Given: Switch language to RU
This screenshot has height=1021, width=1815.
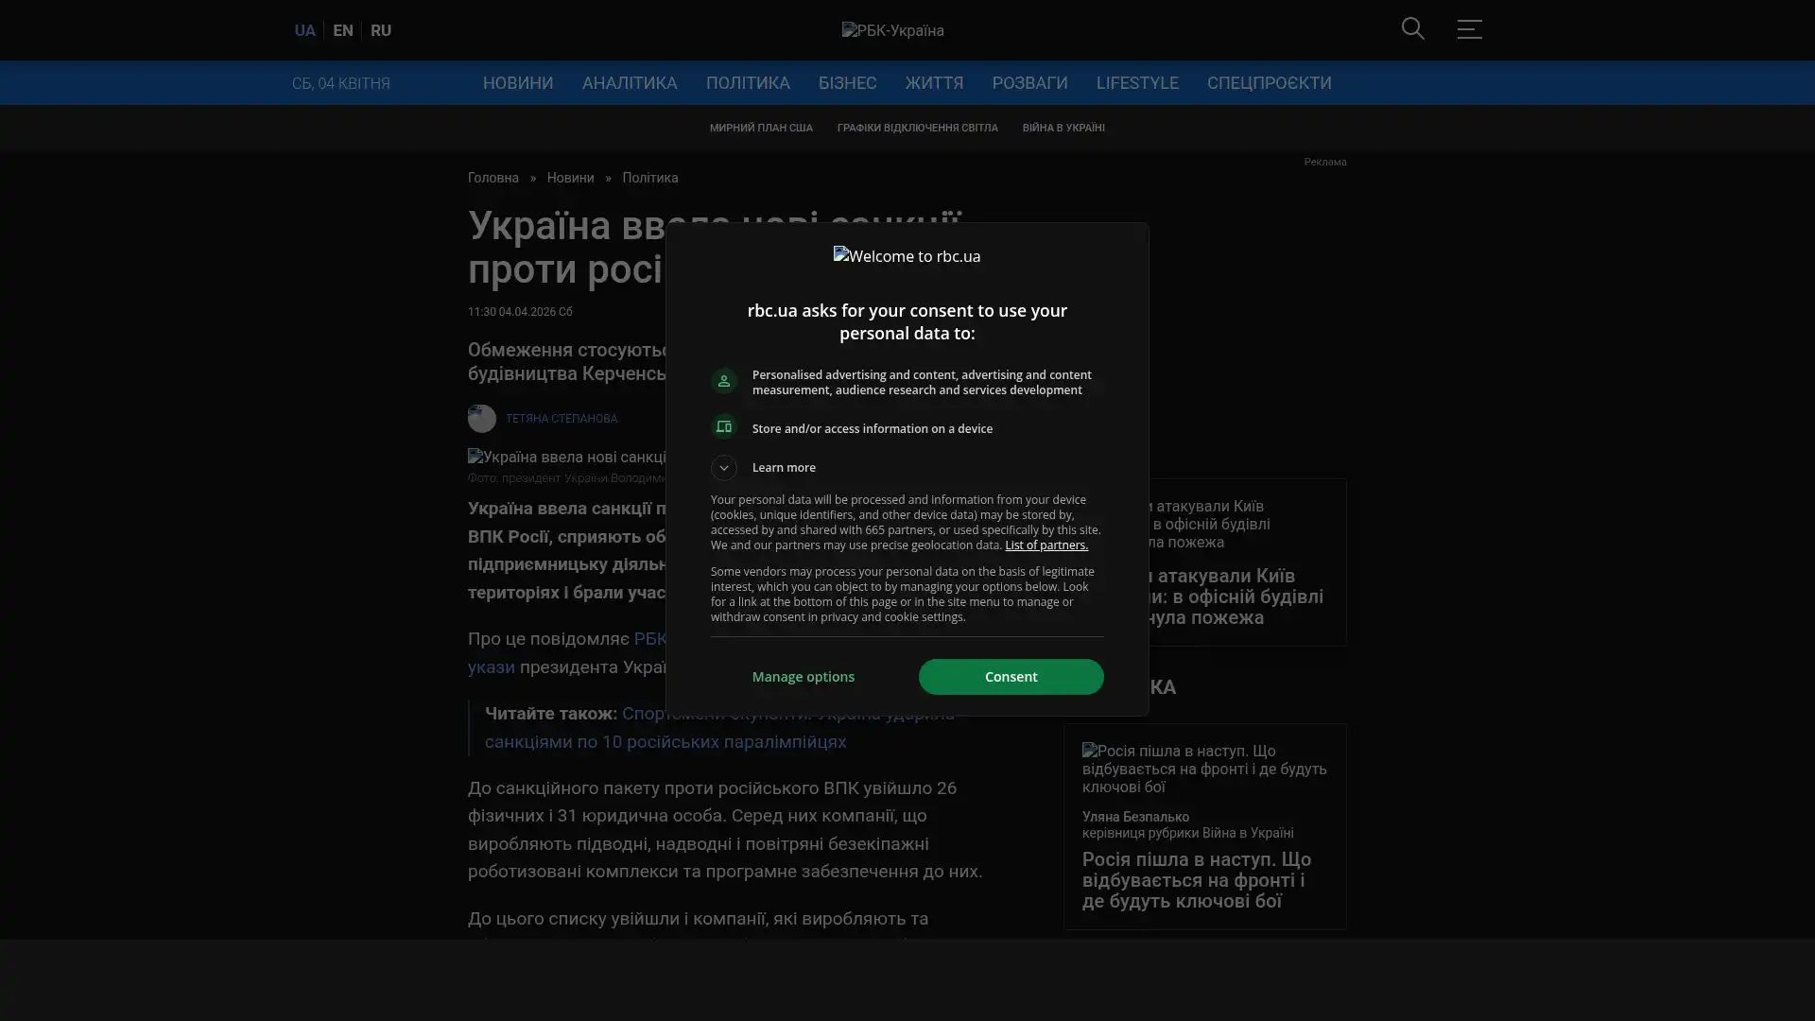Looking at the screenshot, I should point(380,30).
